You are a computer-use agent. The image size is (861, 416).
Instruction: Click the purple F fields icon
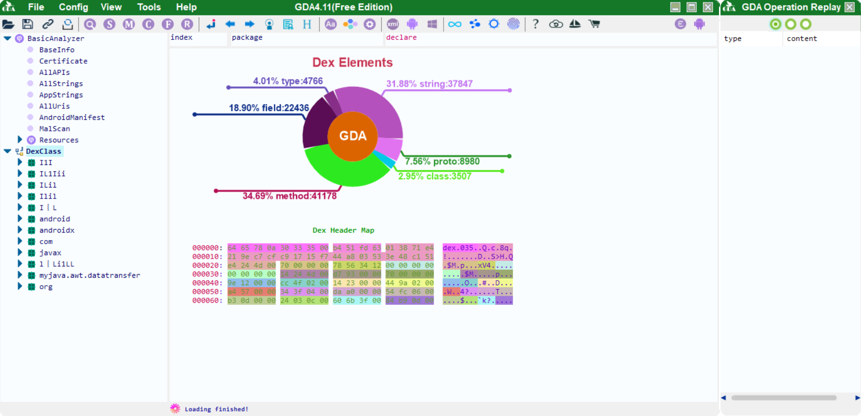168,24
